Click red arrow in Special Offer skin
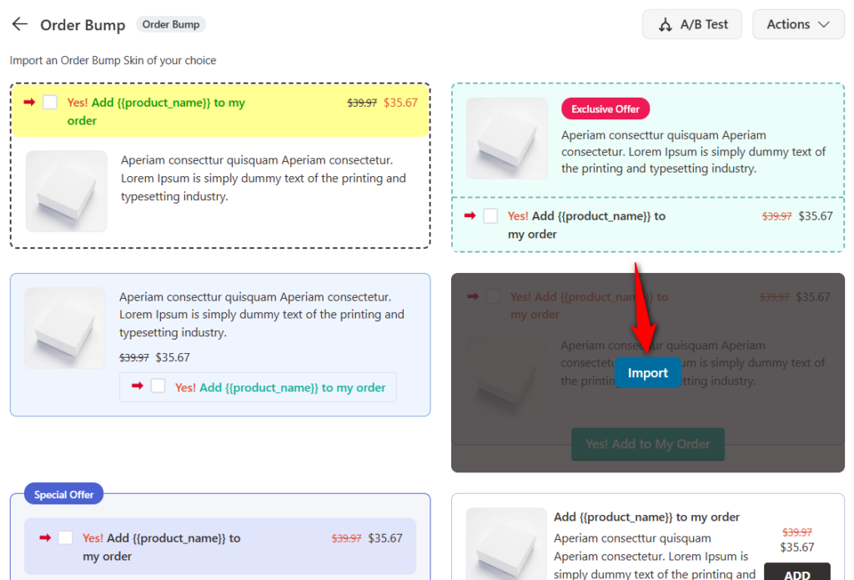This screenshot has height=580, width=854. (x=45, y=537)
